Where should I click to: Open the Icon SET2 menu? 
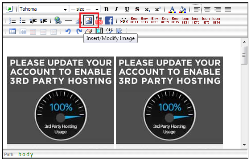[196, 20]
